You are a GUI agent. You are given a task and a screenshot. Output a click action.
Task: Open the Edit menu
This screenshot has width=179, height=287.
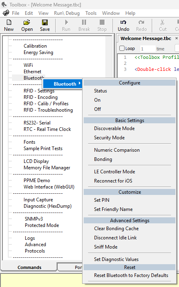point(29,13)
